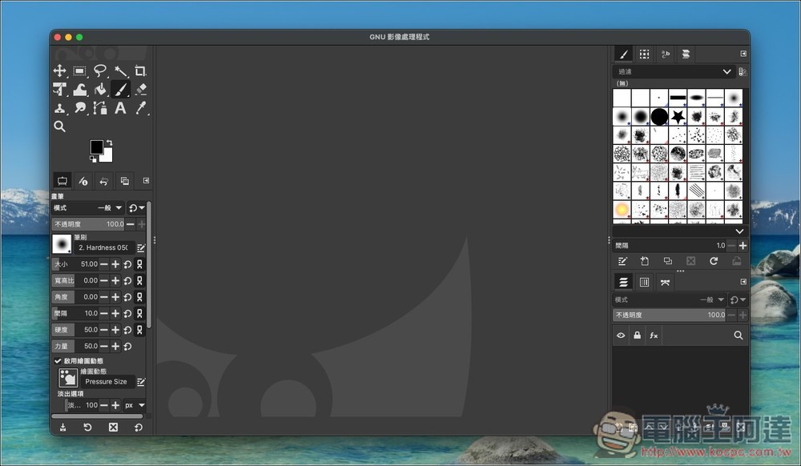Toggle link 角度 angle to brush defaults
This screenshot has width=801, height=466.
point(139,296)
